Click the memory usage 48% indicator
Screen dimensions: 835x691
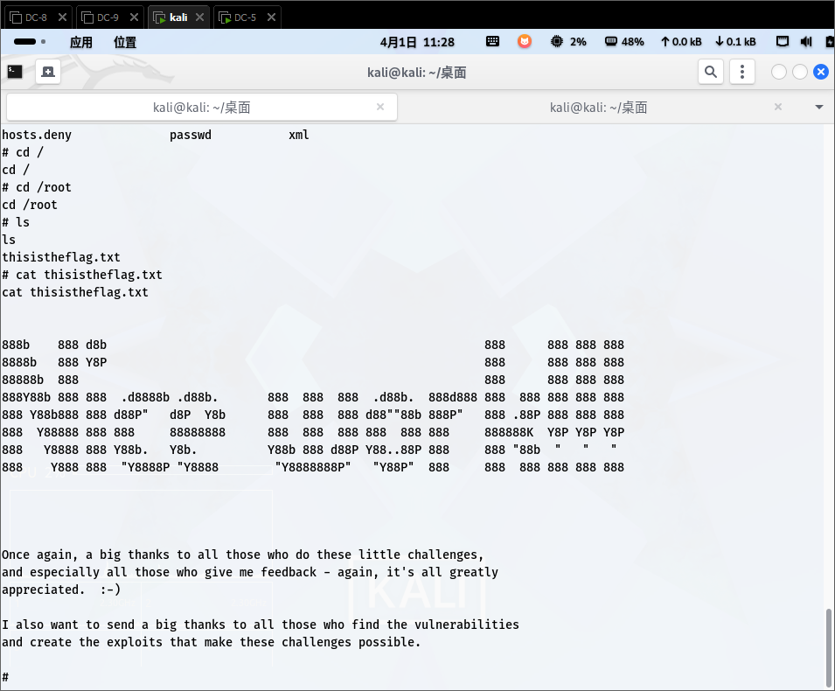tap(624, 41)
